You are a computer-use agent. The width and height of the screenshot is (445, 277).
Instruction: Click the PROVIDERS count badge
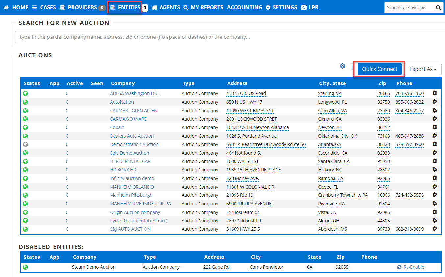[102, 8]
